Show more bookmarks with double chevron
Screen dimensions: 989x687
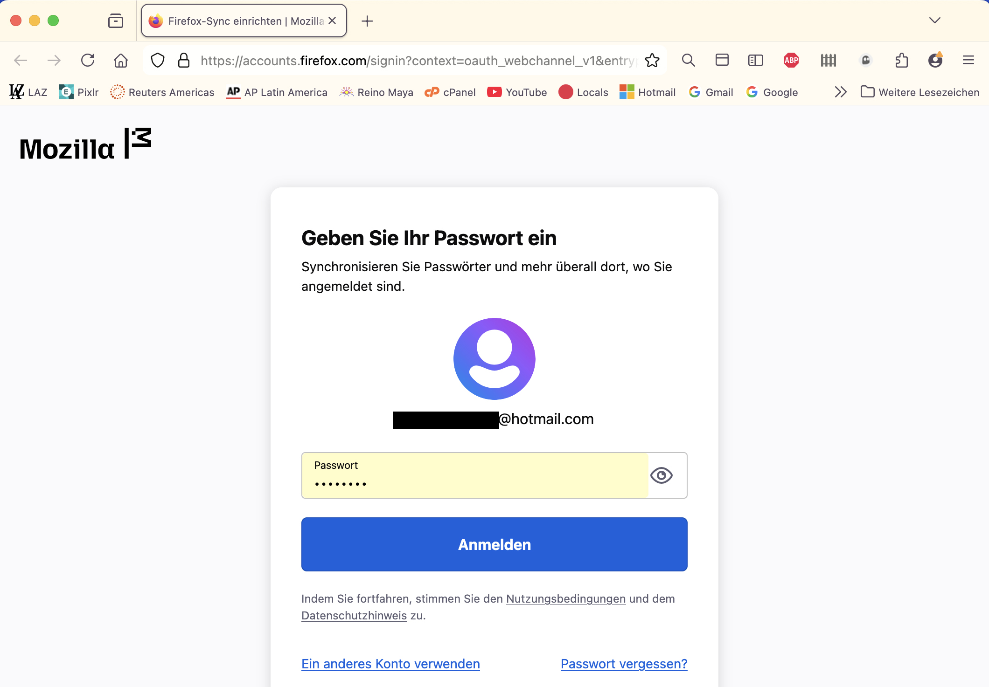(x=840, y=92)
